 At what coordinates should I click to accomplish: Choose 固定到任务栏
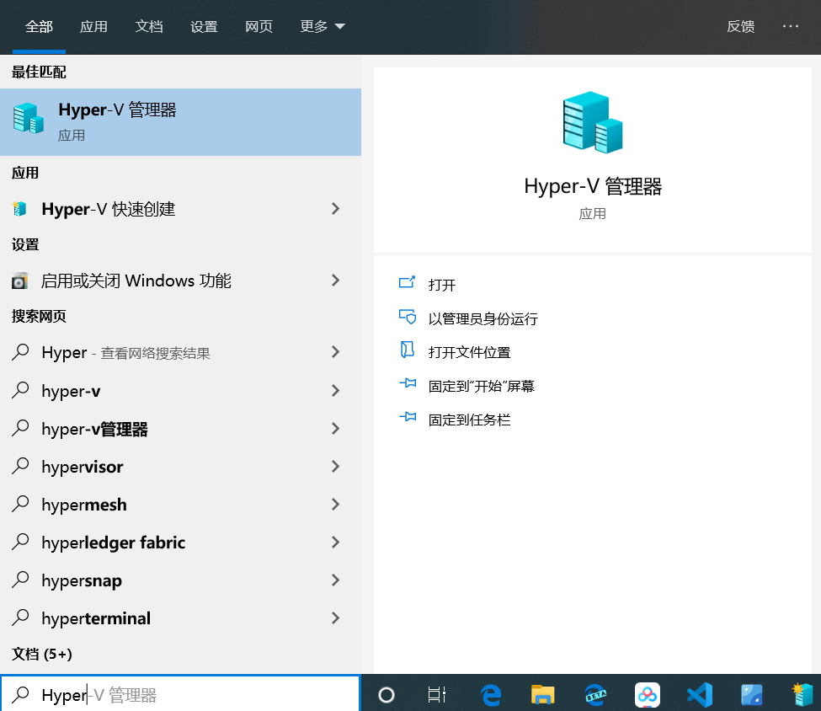[469, 420]
